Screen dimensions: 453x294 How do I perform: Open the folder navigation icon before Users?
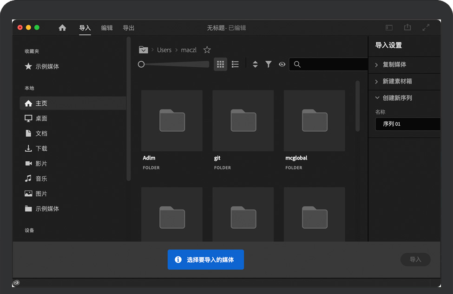click(143, 50)
